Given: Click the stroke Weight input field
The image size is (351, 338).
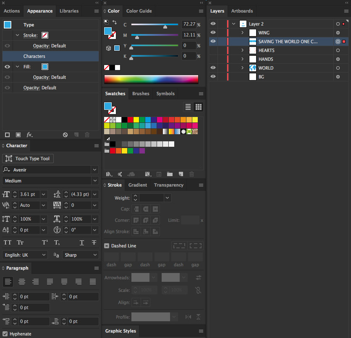Looking at the screenshot, I should (151, 198).
